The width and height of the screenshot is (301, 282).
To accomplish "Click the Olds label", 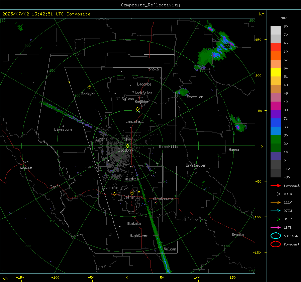I will pos(127,139).
